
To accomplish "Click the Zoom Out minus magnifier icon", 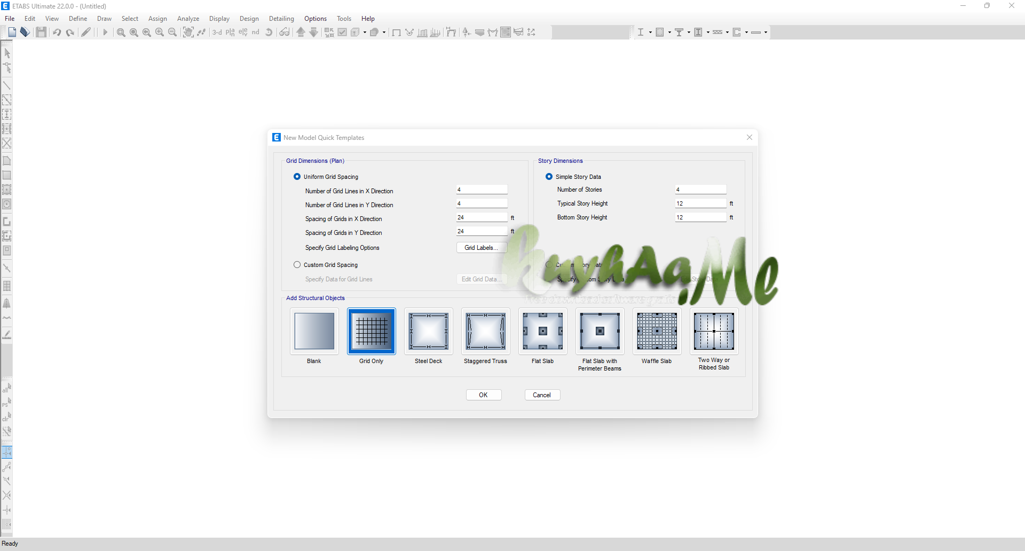I will (172, 32).
